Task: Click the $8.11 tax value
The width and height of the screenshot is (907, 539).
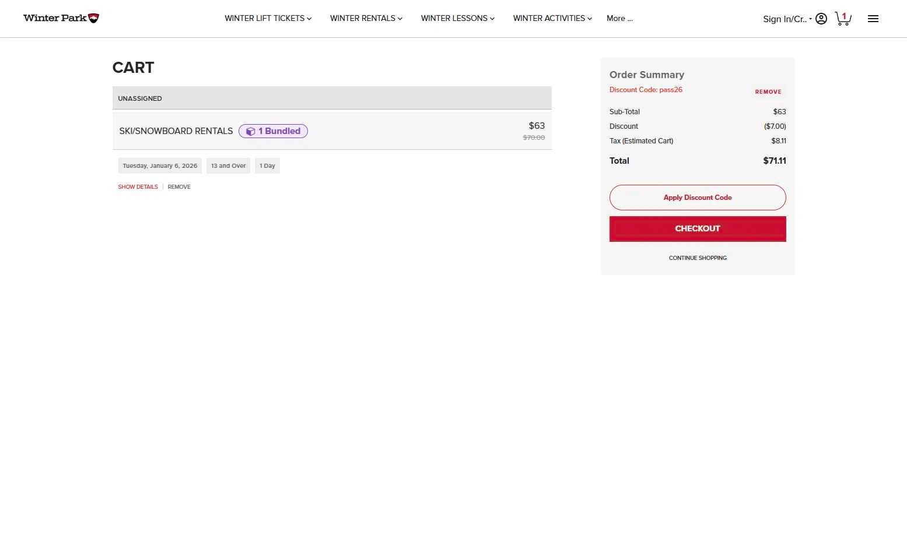Action: [779, 141]
